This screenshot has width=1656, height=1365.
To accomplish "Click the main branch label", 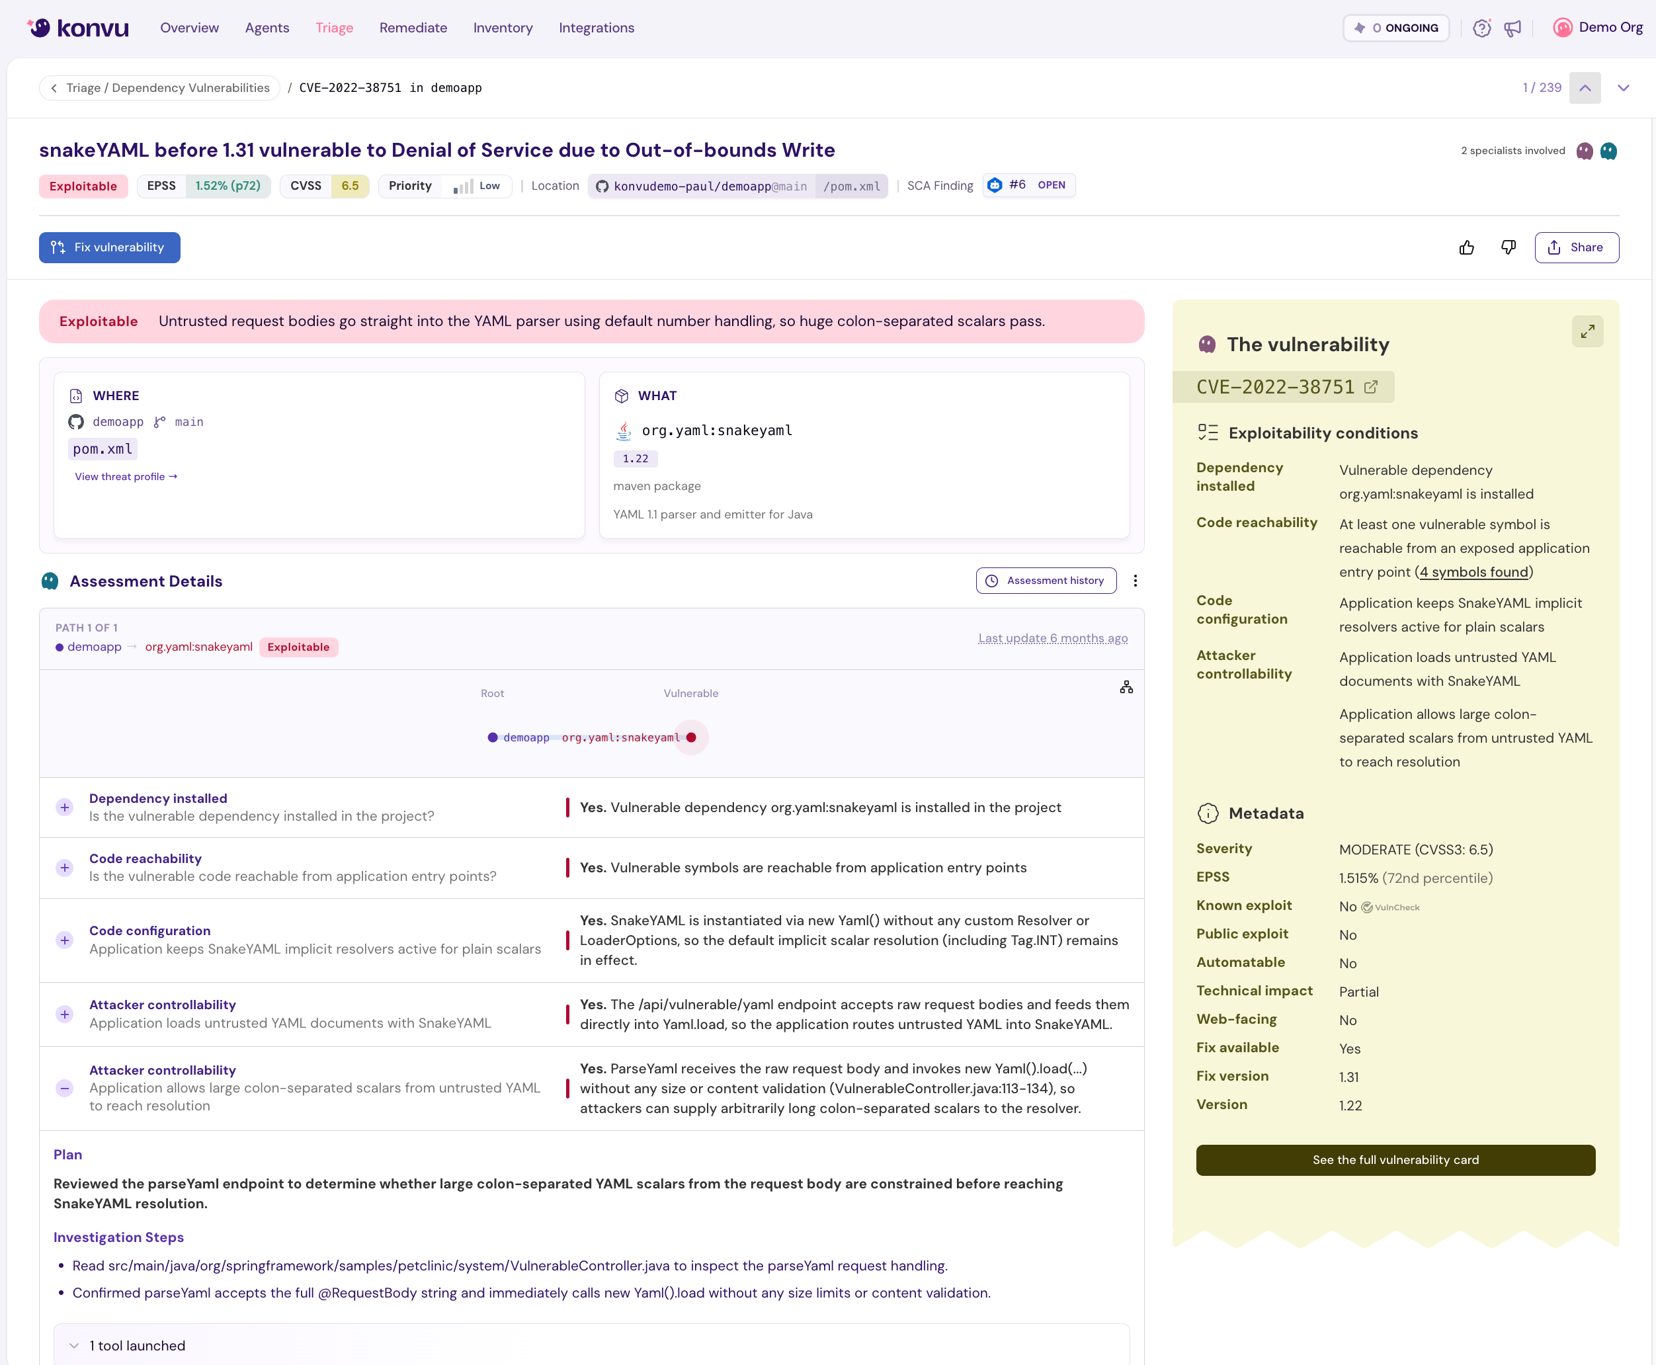I will (x=188, y=422).
